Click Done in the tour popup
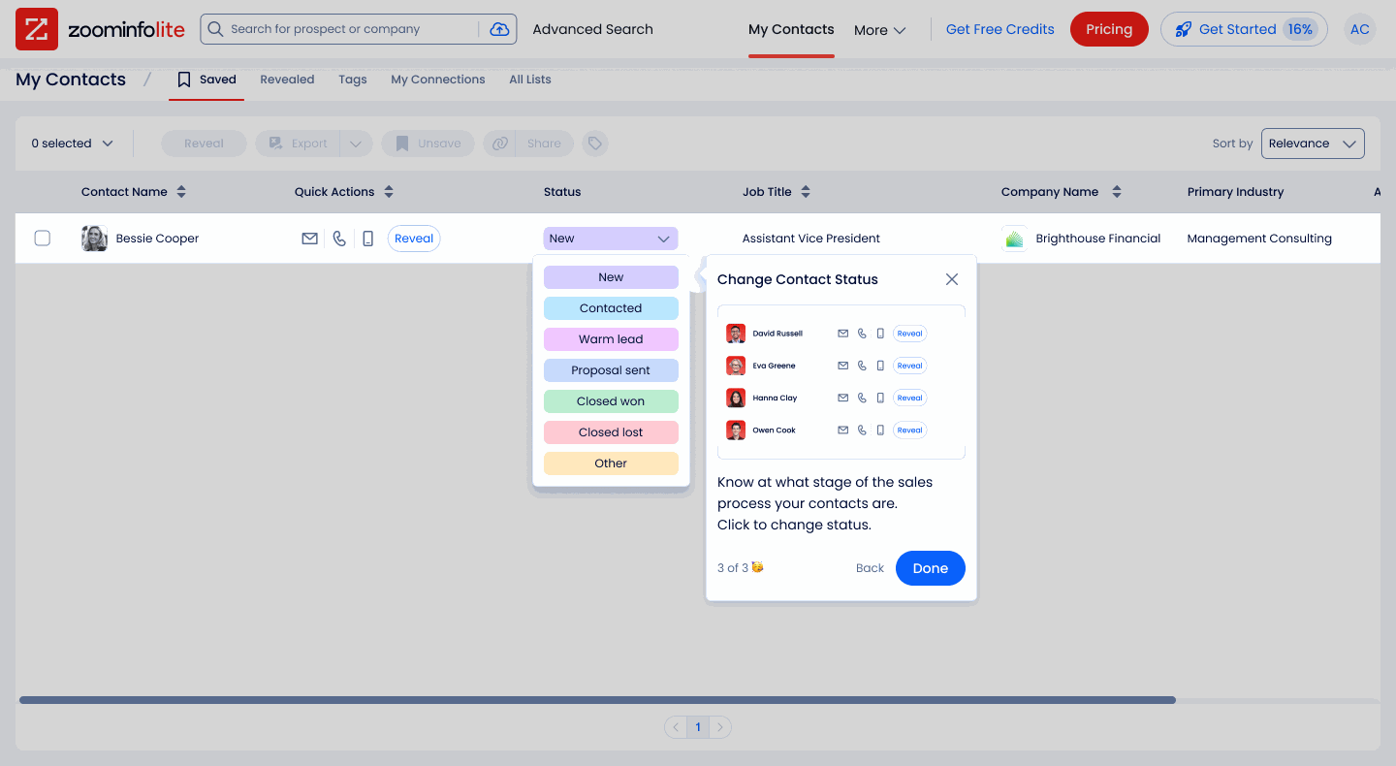Viewport: 1396px width, 766px height. (931, 568)
